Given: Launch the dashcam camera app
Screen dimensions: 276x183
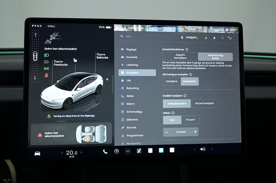Looking at the screenshot, I should coord(116,151).
